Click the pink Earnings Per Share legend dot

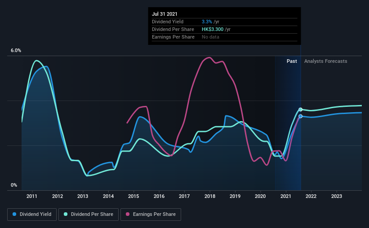(128, 214)
